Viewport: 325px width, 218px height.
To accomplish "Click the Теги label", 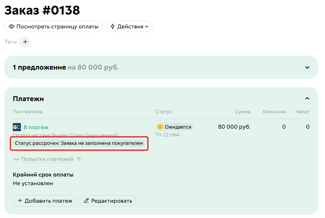I will (x=11, y=42).
